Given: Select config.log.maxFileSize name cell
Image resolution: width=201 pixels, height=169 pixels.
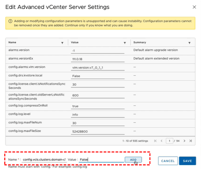Looking at the screenshot, I should [x=24, y=131].
